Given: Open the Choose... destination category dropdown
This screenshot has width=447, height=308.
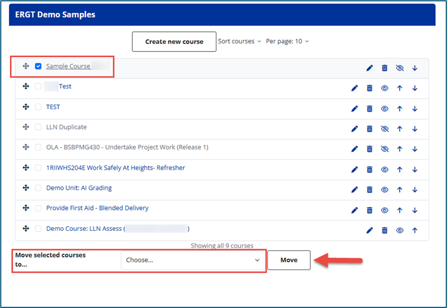Looking at the screenshot, I should (x=193, y=261).
